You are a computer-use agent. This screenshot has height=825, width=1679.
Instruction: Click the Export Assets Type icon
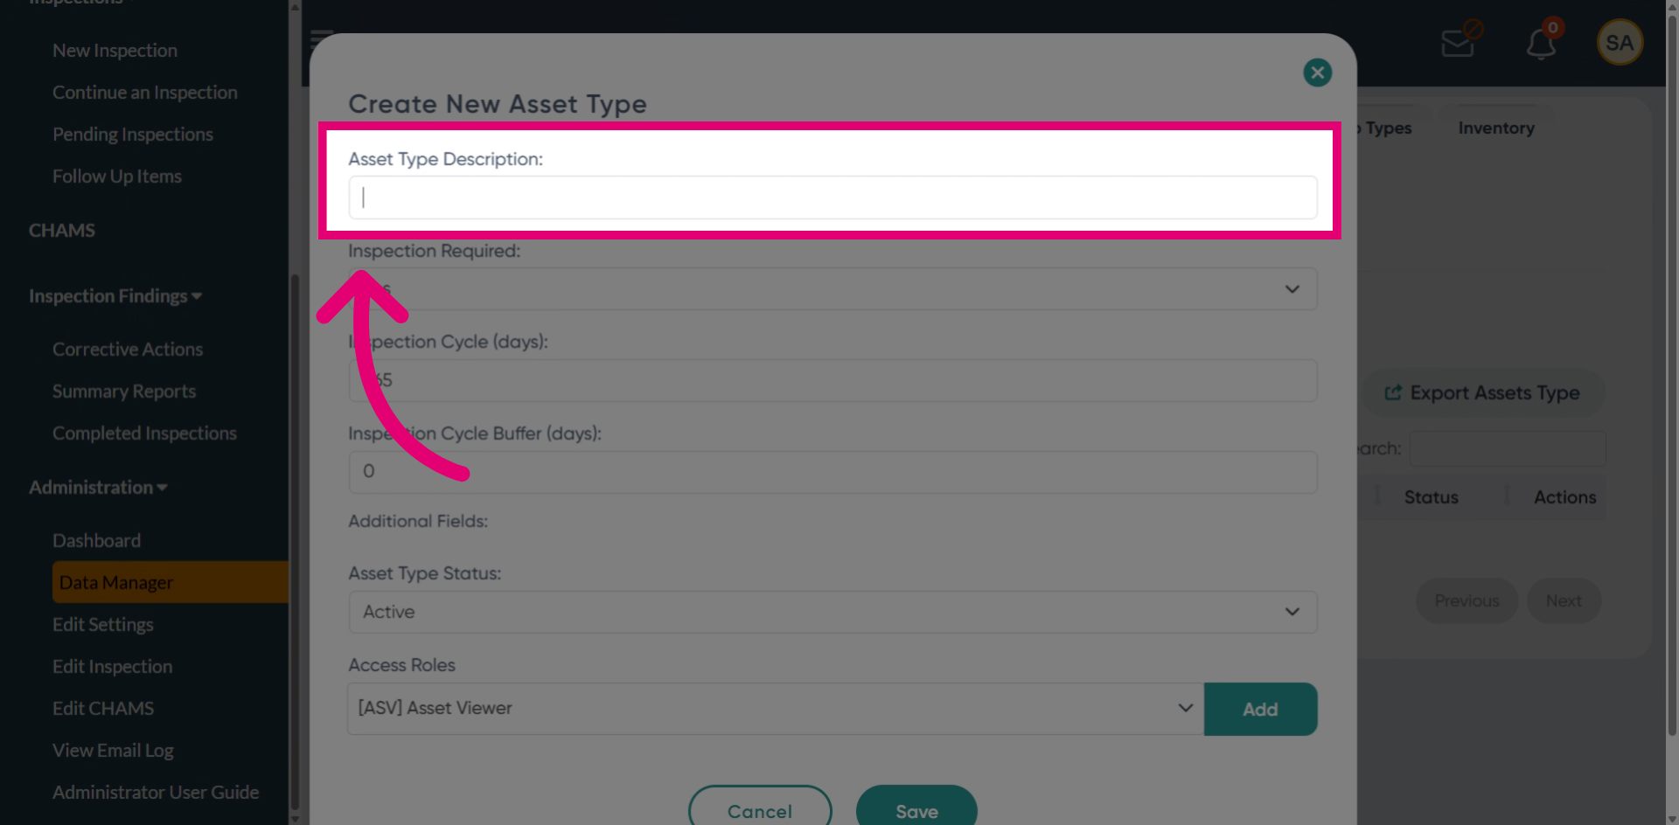tap(1393, 393)
